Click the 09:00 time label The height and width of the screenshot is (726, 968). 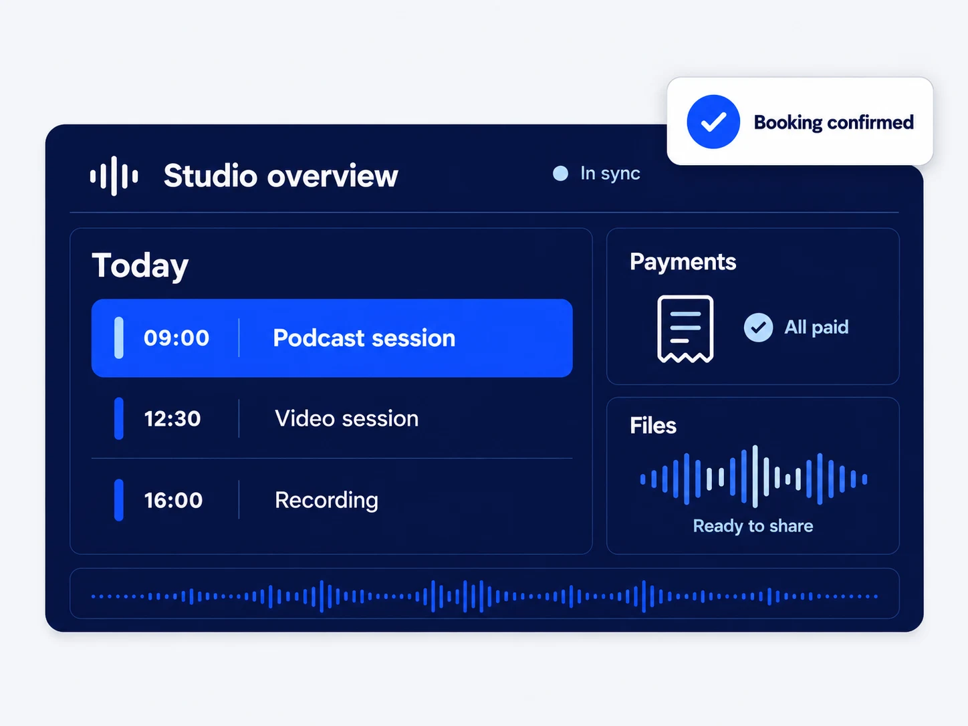pos(176,338)
